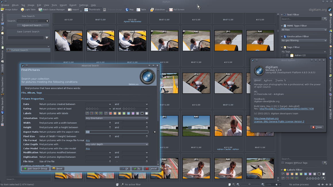The width and height of the screenshot is (333, 187).
Task: Launch the Batch Queue Manager
Action: (x=52, y=9)
